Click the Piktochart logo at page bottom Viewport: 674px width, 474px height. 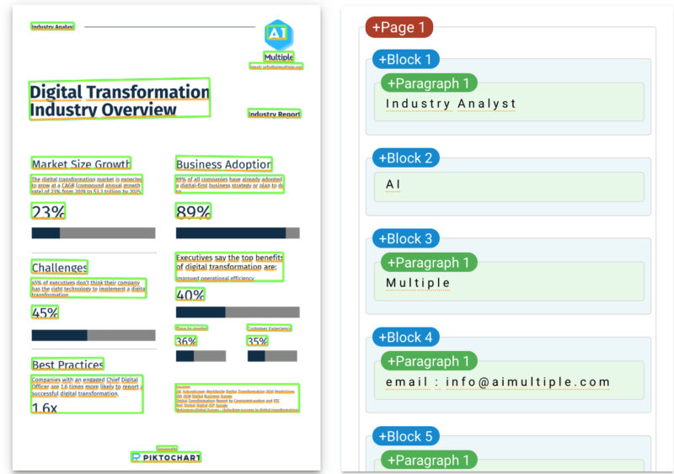(166, 457)
